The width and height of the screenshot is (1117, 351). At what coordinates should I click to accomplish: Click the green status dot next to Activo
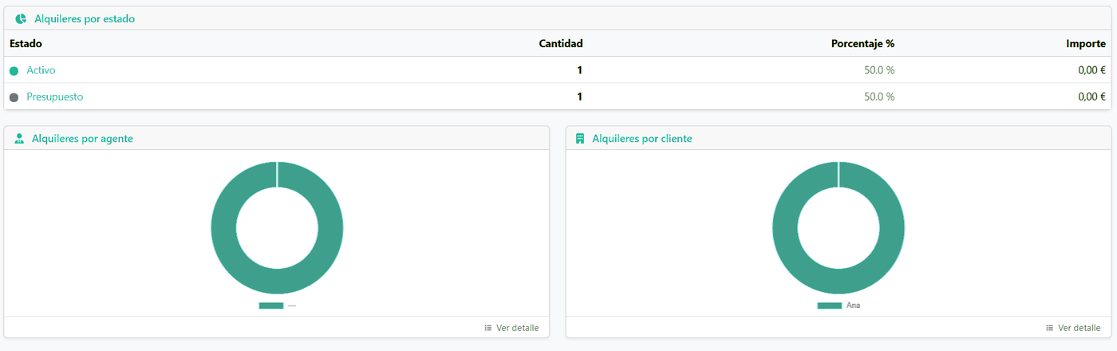pos(14,71)
